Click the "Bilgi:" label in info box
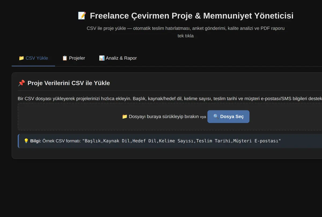This screenshot has height=217, width=322. pos(36,141)
